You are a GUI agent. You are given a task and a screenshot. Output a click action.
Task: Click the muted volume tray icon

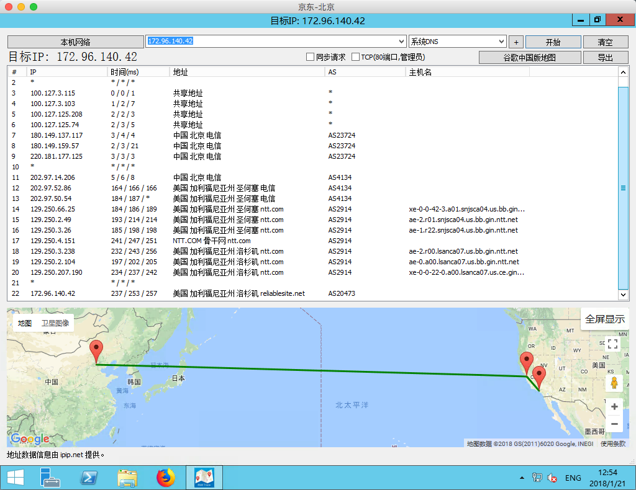click(x=552, y=478)
